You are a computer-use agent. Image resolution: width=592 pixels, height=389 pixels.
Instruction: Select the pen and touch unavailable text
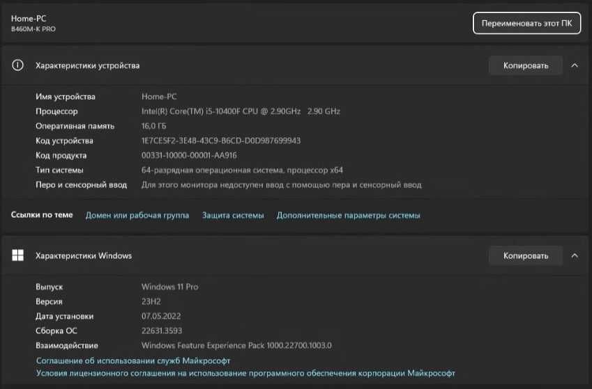[281, 184]
